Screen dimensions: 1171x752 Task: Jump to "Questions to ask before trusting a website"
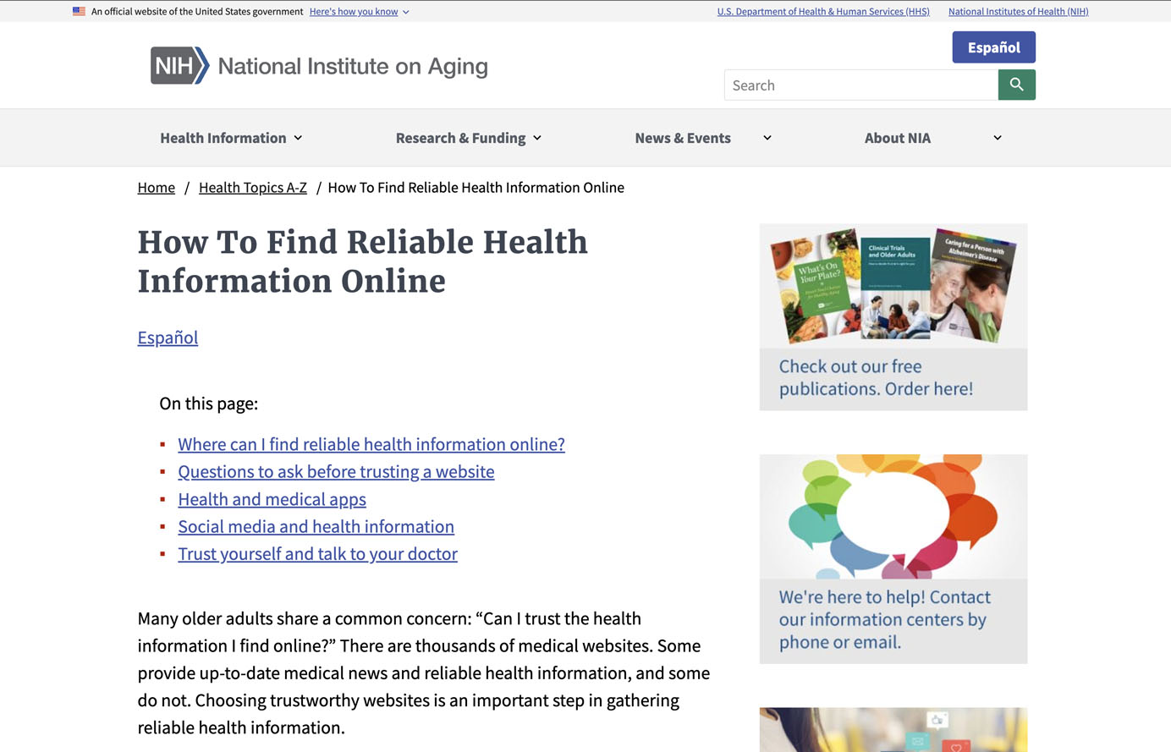[336, 472]
